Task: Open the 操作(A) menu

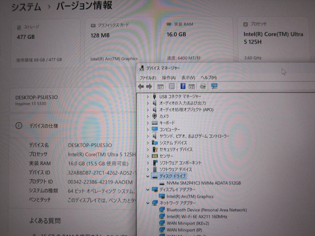Action: pos(169,78)
